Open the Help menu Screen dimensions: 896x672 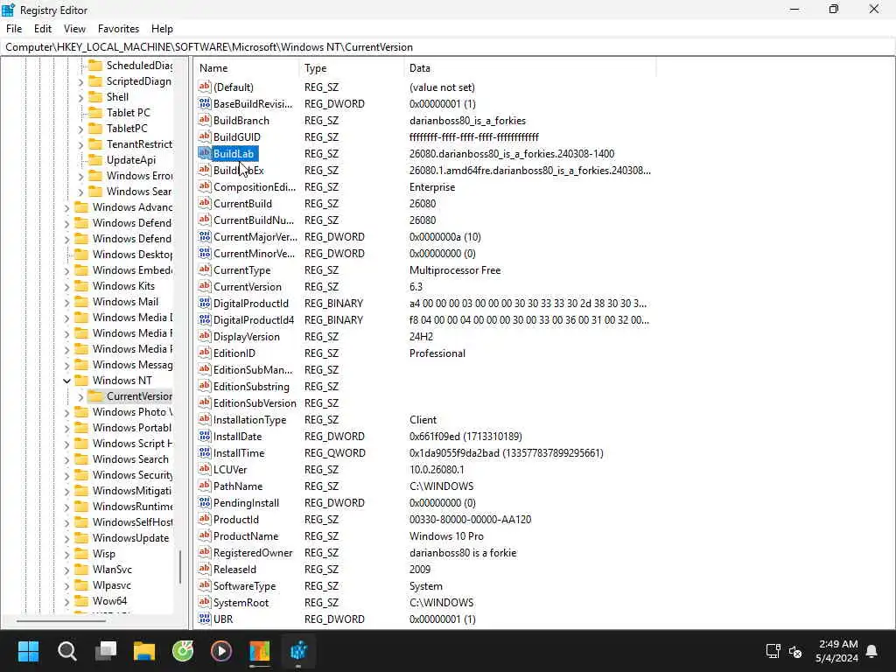point(162,29)
